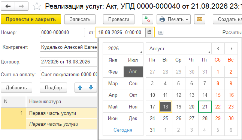This screenshot has height=140, width=242.
Task: Select upper non-italic Первая часть услуги cell
Action: pos(62,113)
